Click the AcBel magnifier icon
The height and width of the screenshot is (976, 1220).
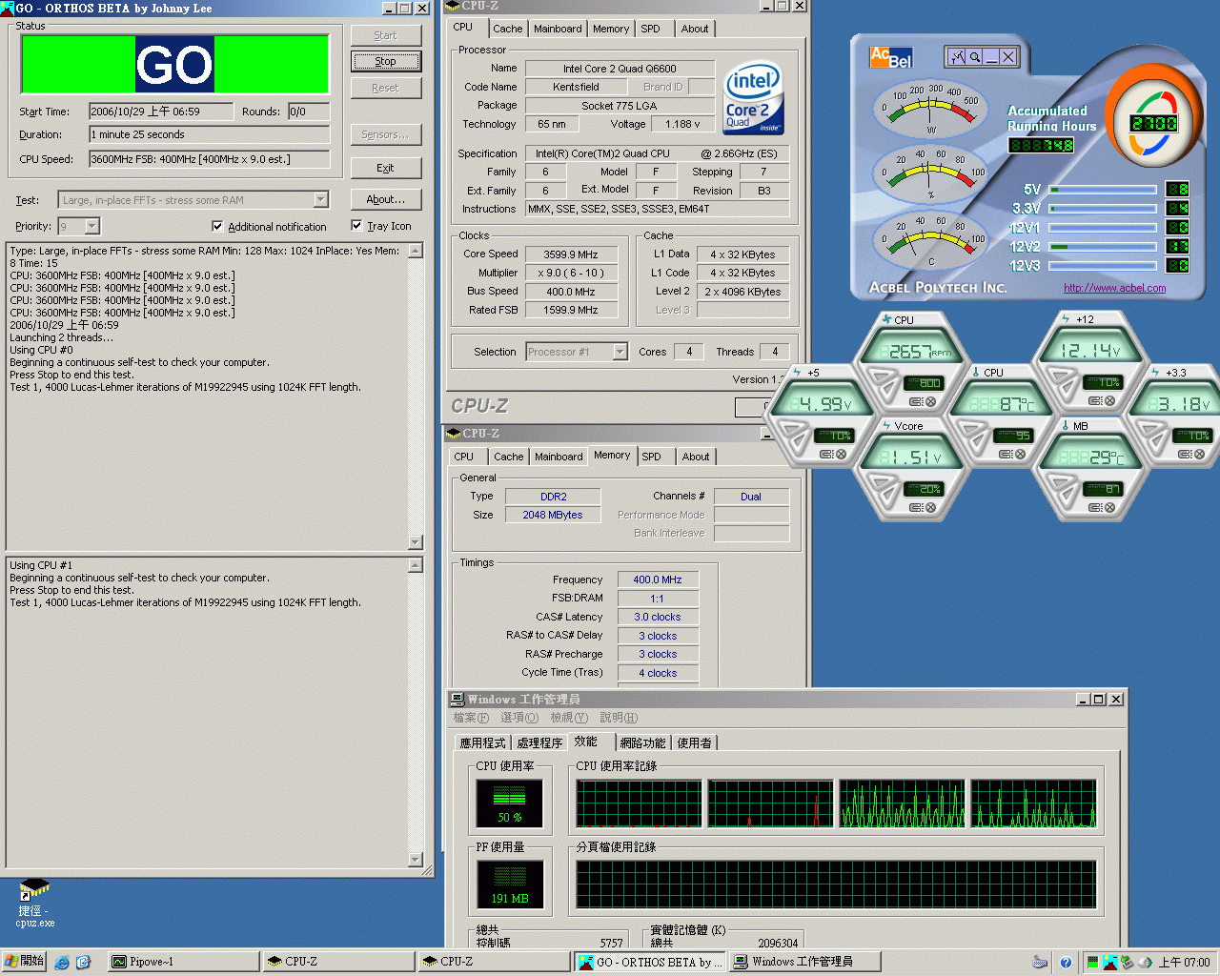975,57
